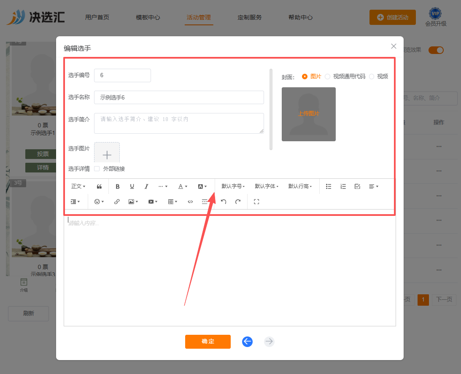This screenshot has width=461, height=374.
Task: Click the form area vertical scrollbar
Action: tap(271, 109)
